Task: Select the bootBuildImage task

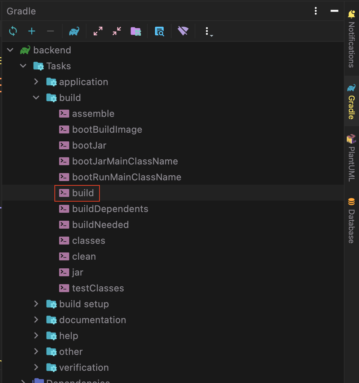Action: 173,129
